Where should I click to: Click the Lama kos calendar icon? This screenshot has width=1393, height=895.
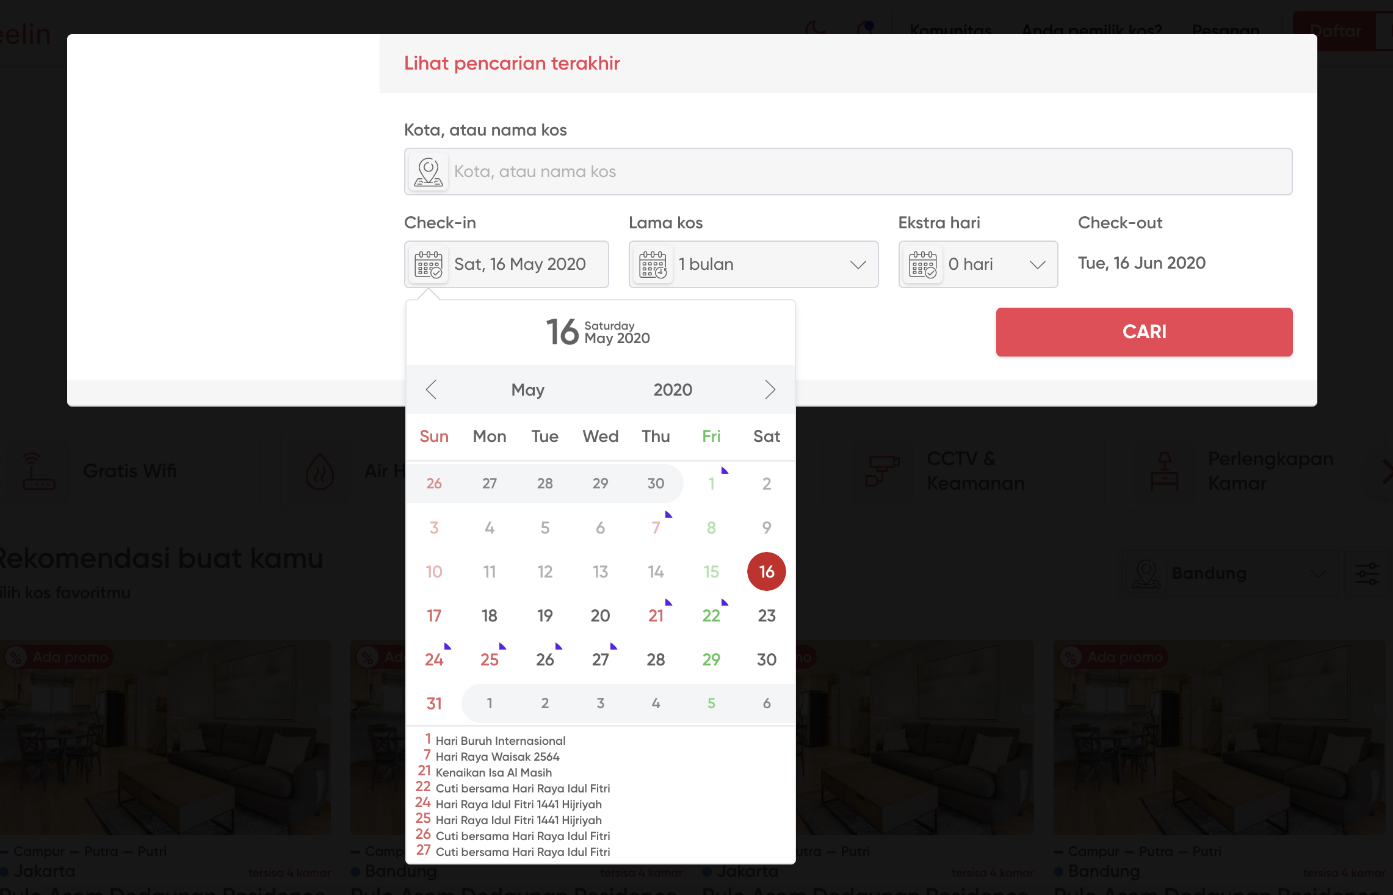coord(653,264)
